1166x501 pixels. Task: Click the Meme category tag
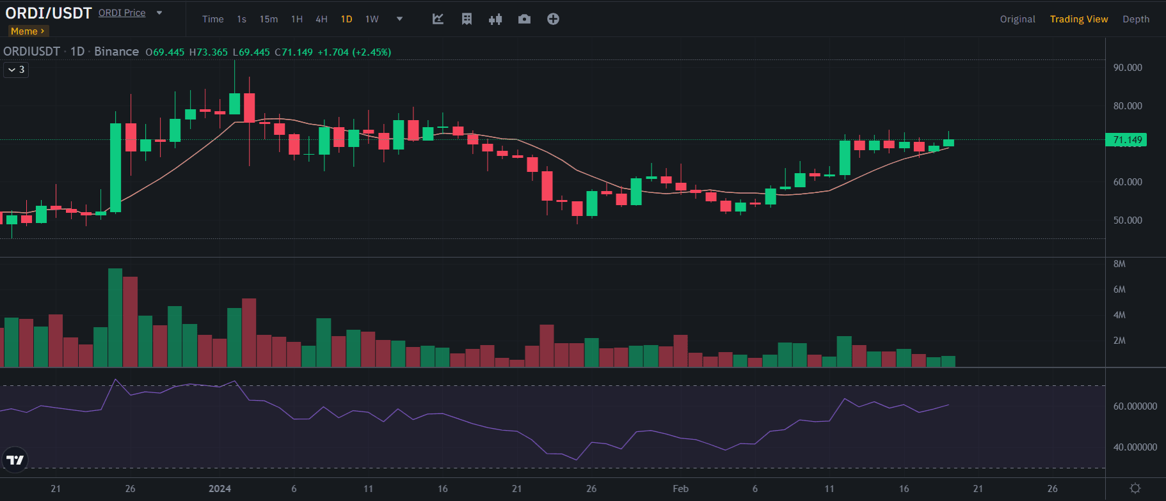(28, 31)
